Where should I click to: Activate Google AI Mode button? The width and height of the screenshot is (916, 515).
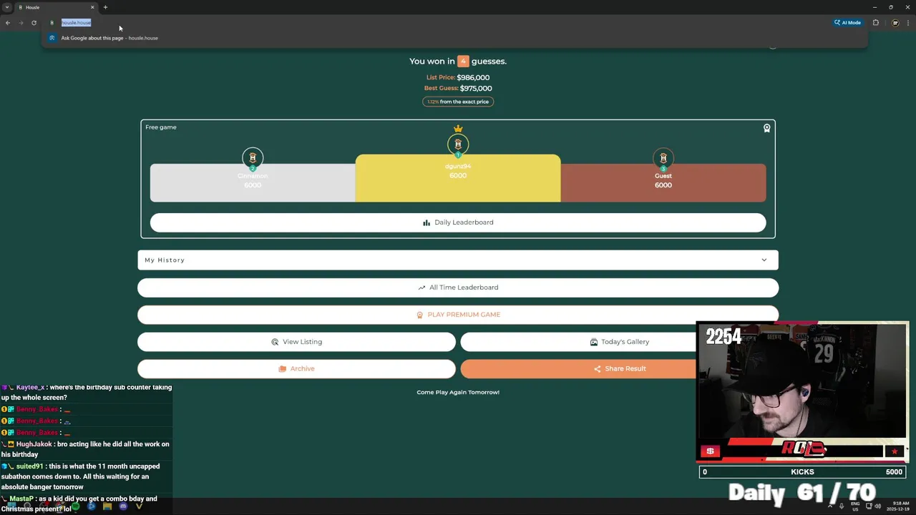pos(847,23)
